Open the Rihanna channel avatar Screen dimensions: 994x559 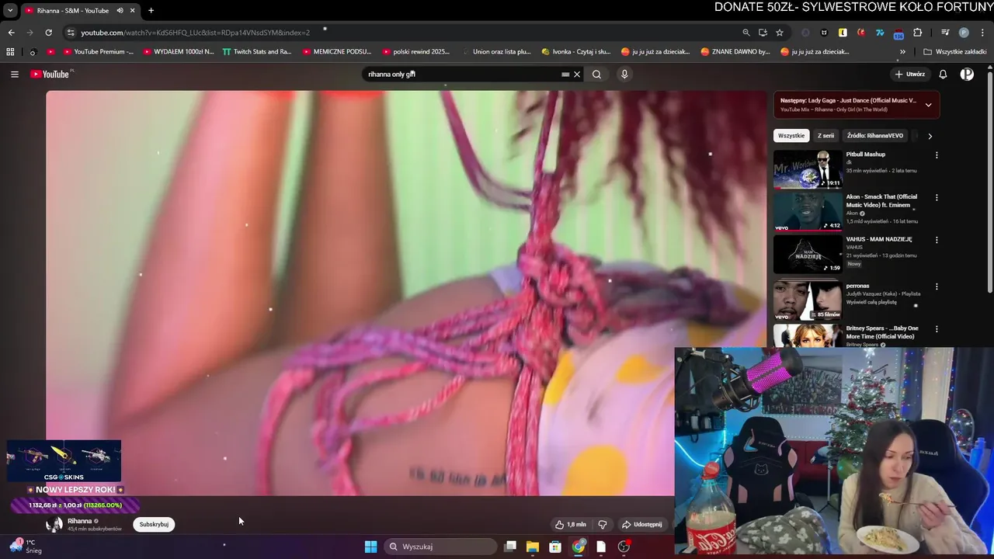[x=54, y=525]
